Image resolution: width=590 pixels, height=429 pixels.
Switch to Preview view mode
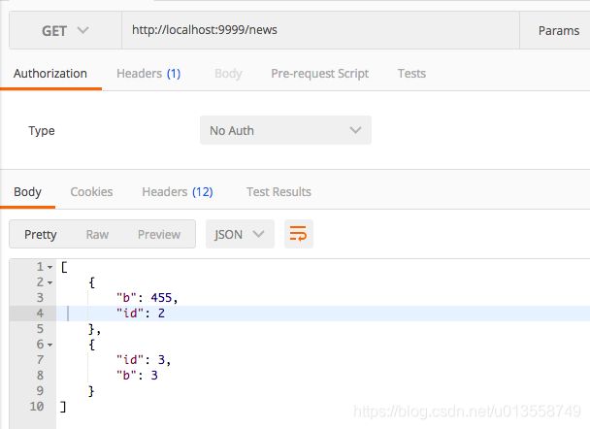click(159, 234)
